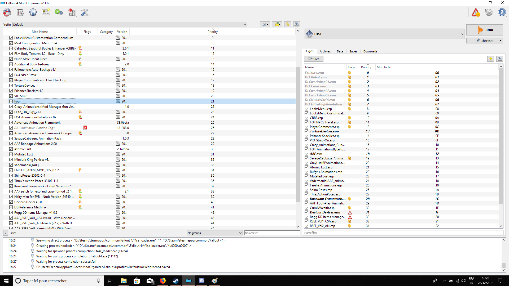Open the Help icon dropdown arrow
The width and height of the screenshot is (509, 286).
pos(507,16)
